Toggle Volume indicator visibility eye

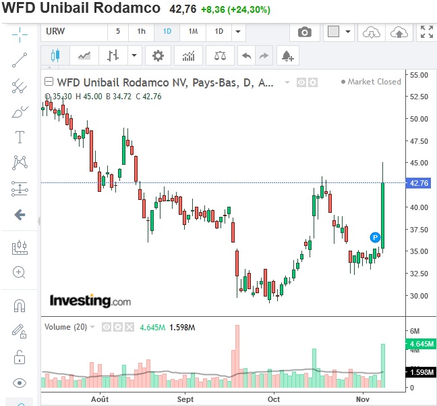coord(107,327)
